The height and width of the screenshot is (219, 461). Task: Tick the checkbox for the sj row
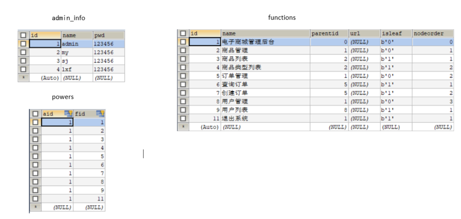click(x=23, y=61)
